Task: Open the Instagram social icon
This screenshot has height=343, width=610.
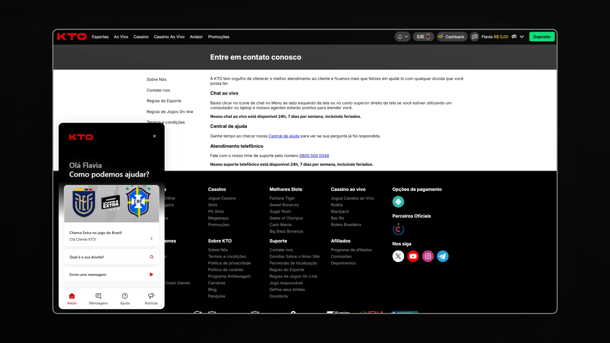Action: pos(428,256)
